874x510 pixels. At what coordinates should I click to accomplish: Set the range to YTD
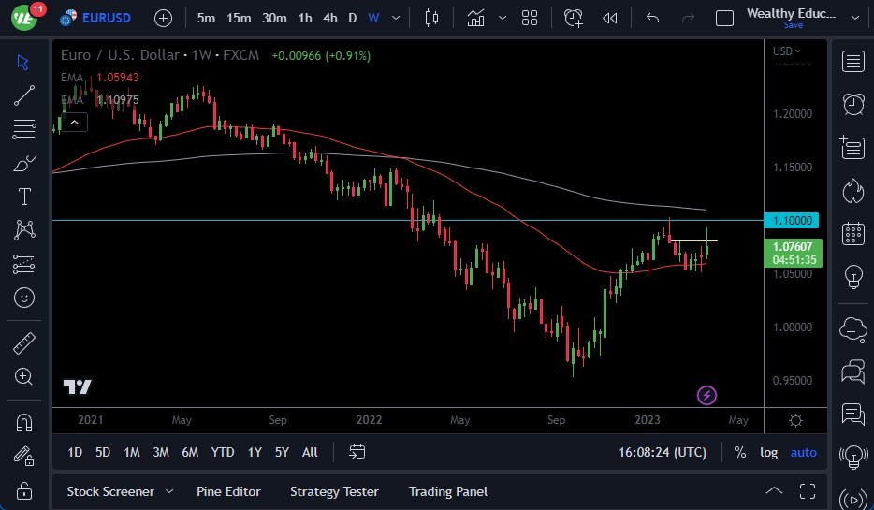coord(223,452)
